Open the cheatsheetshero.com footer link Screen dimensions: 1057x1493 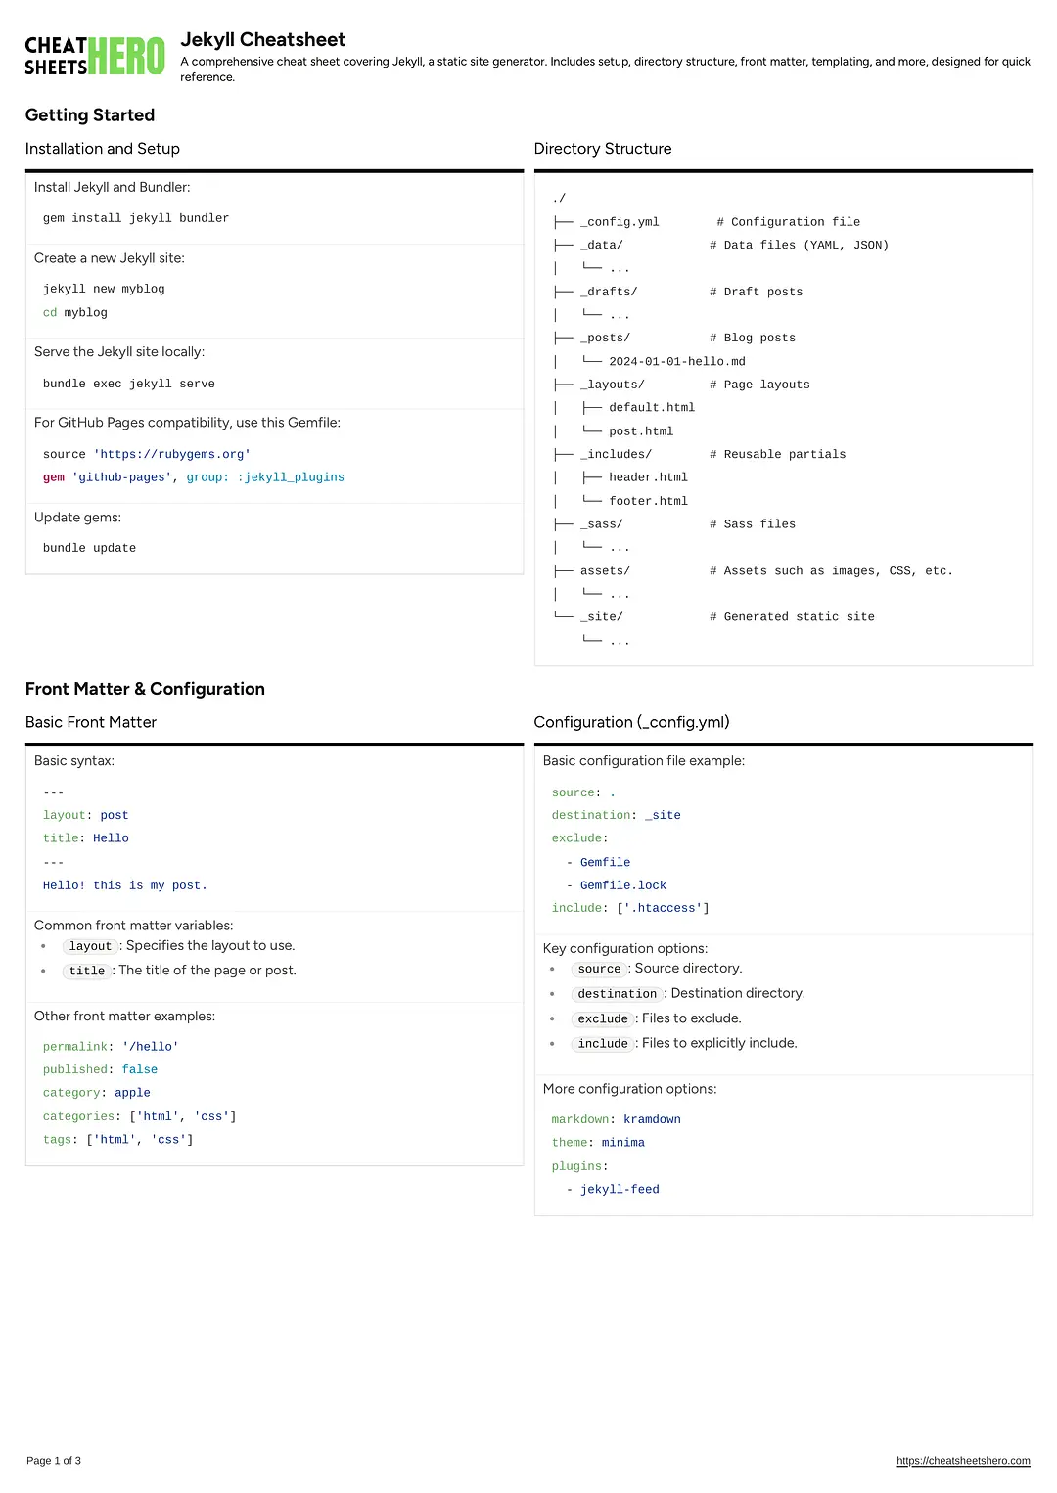[x=963, y=1461]
